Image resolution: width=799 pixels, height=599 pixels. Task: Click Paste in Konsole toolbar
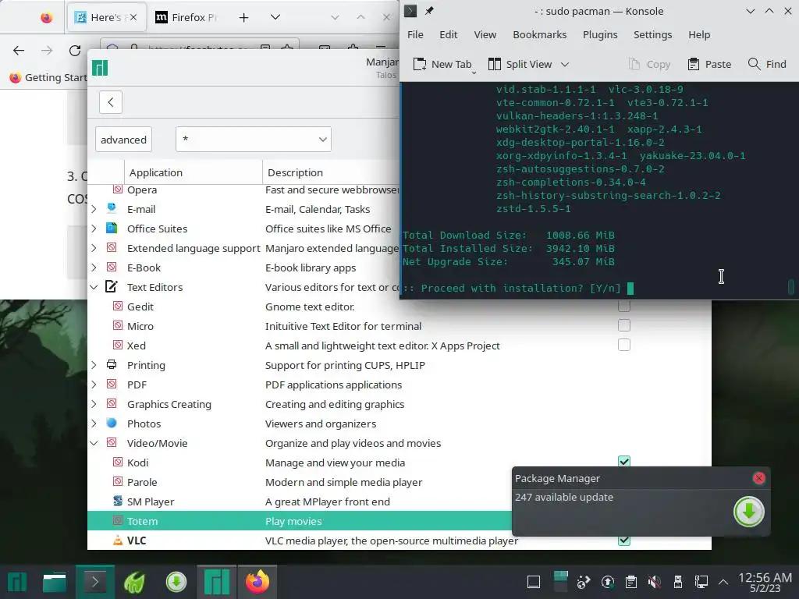[x=709, y=64]
